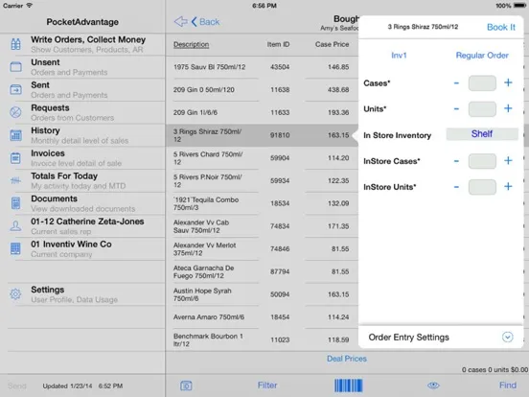Focus the InStore Cases field

482,161
